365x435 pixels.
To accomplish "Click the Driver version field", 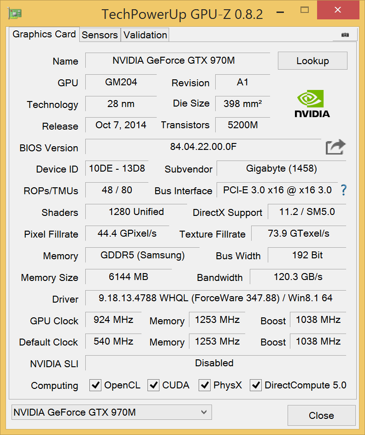I will click(216, 298).
